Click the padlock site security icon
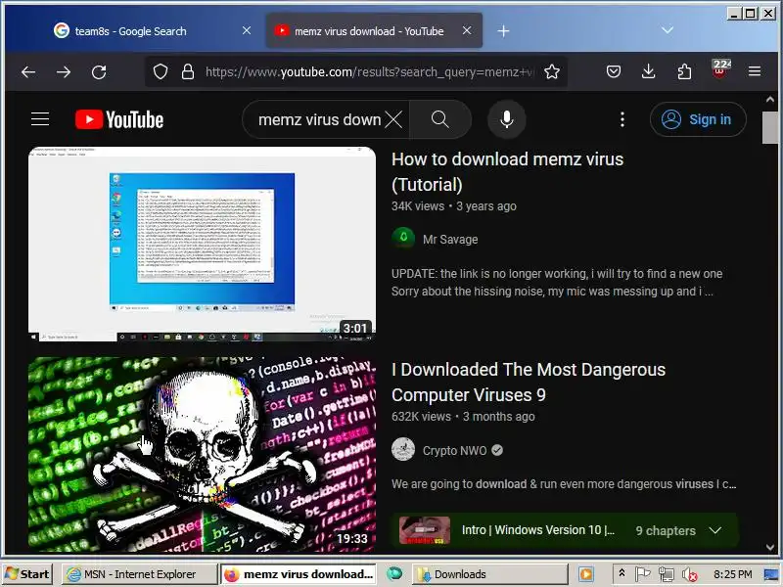 pyautogui.click(x=188, y=71)
